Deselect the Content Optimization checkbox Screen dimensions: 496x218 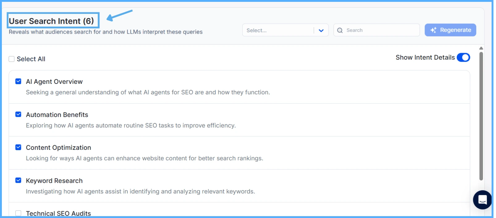point(19,147)
